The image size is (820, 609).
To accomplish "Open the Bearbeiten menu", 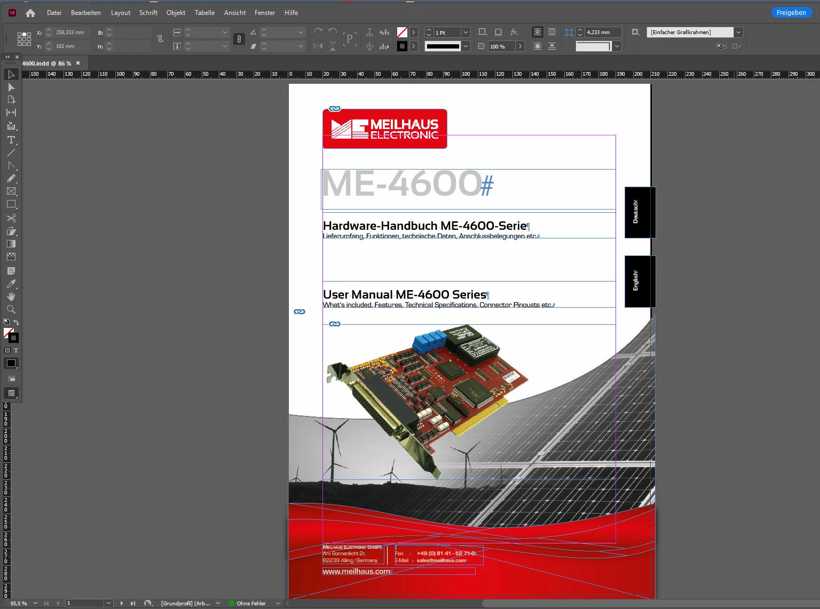I will [86, 13].
